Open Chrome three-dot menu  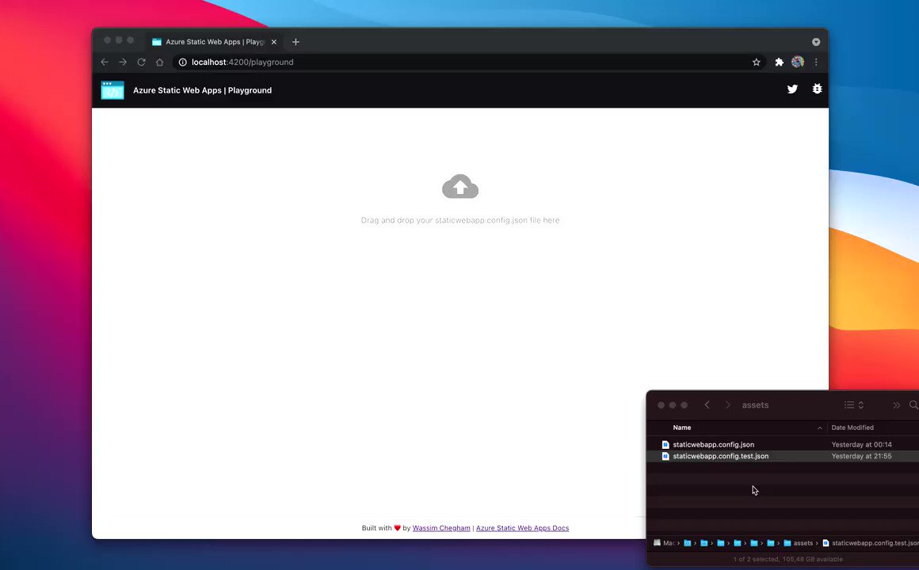[x=816, y=62]
